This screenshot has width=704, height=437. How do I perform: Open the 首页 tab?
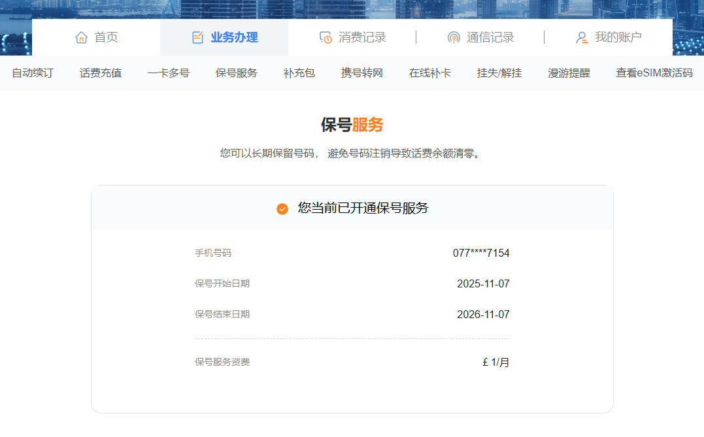(106, 37)
